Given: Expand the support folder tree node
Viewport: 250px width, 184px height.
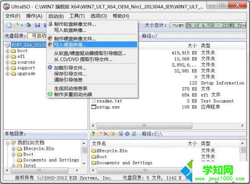Looking at the screenshot, I should coord(7,68).
